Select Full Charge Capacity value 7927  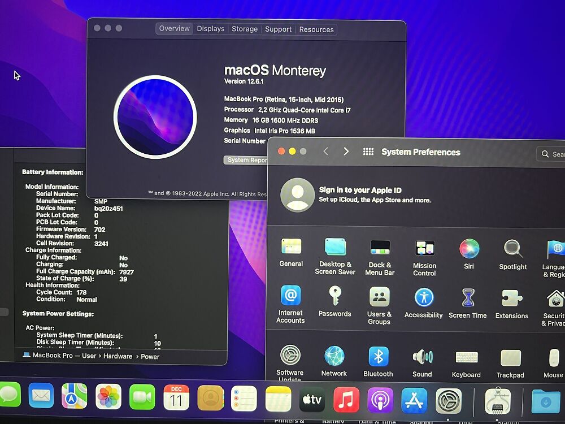point(127,272)
